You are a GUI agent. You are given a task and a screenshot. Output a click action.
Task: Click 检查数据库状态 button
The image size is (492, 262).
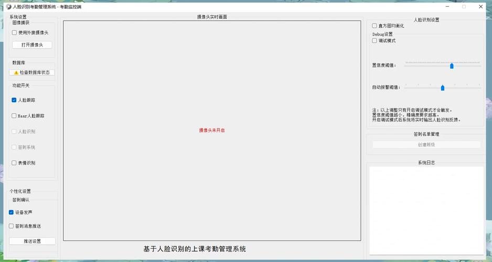(32, 72)
